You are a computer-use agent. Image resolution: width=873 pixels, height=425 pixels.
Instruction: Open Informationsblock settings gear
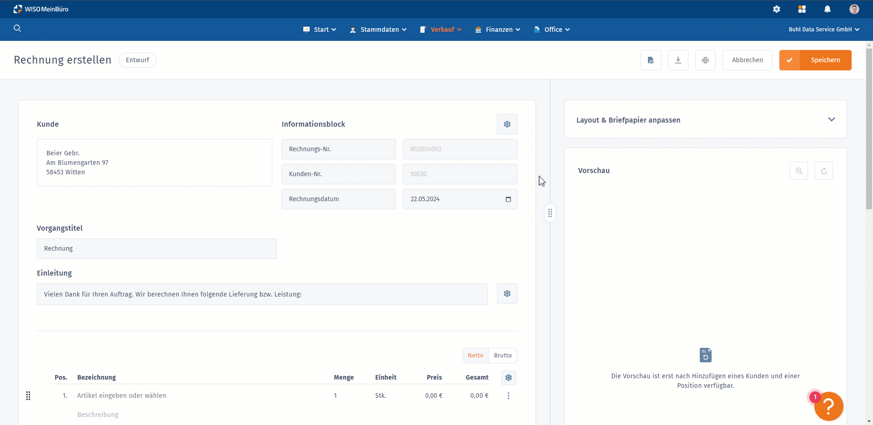[507, 124]
